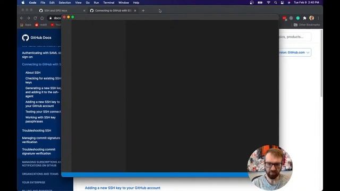Open the View menu
340x191 pixels.
click(78, 3)
